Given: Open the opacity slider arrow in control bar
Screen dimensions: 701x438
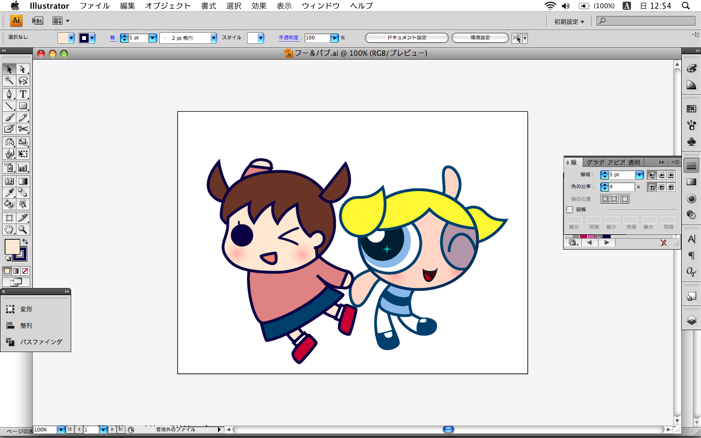Looking at the screenshot, I should point(334,38).
